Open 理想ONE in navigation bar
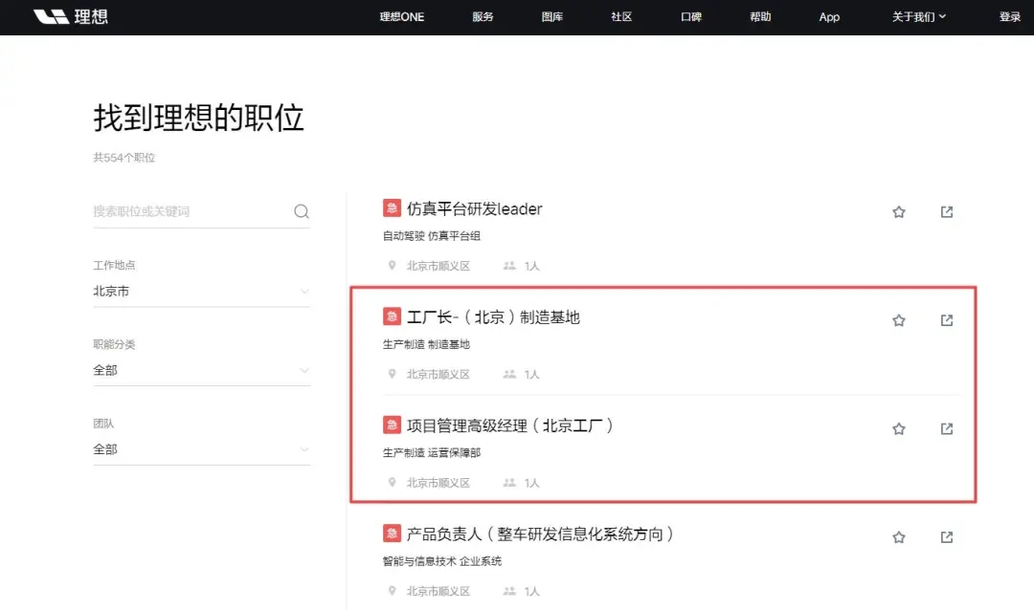This screenshot has height=610, width=1034. 401,17
